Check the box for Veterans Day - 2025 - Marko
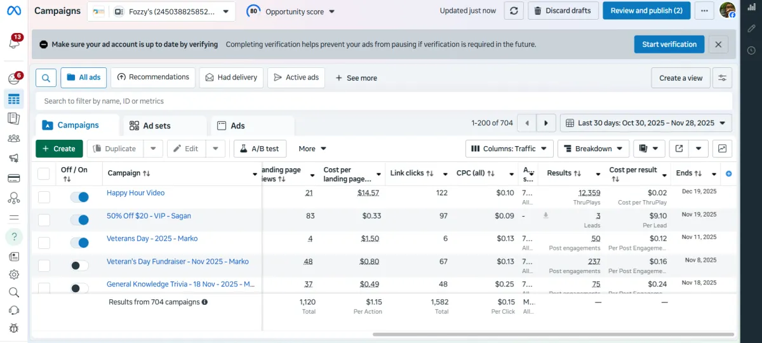Screen dimensions: 762x343 (x=44, y=243)
